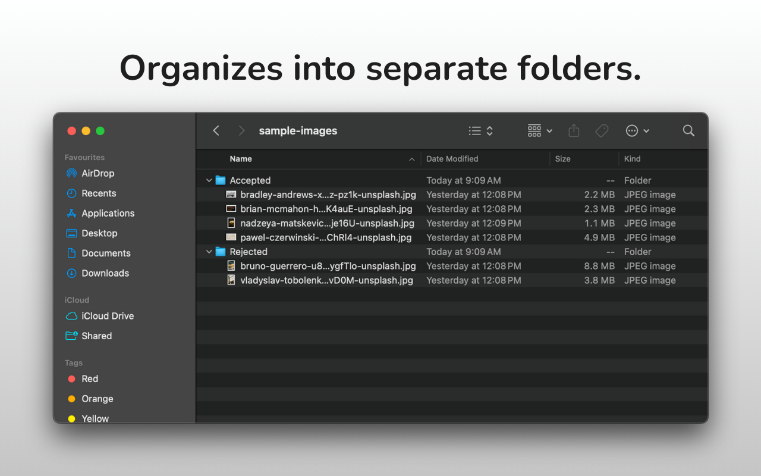This screenshot has height=476, width=761.
Task: Select the Red tag dot
Action: pos(71,379)
